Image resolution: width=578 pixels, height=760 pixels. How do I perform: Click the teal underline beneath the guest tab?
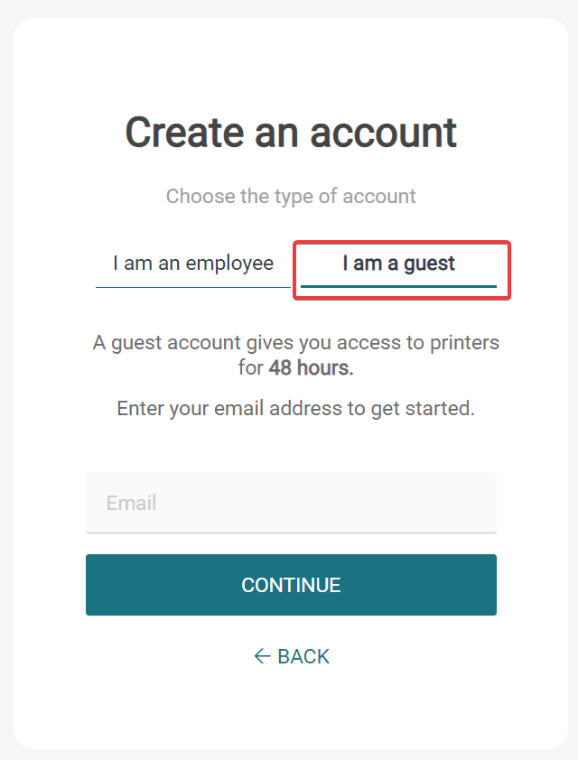click(x=398, y=286)
